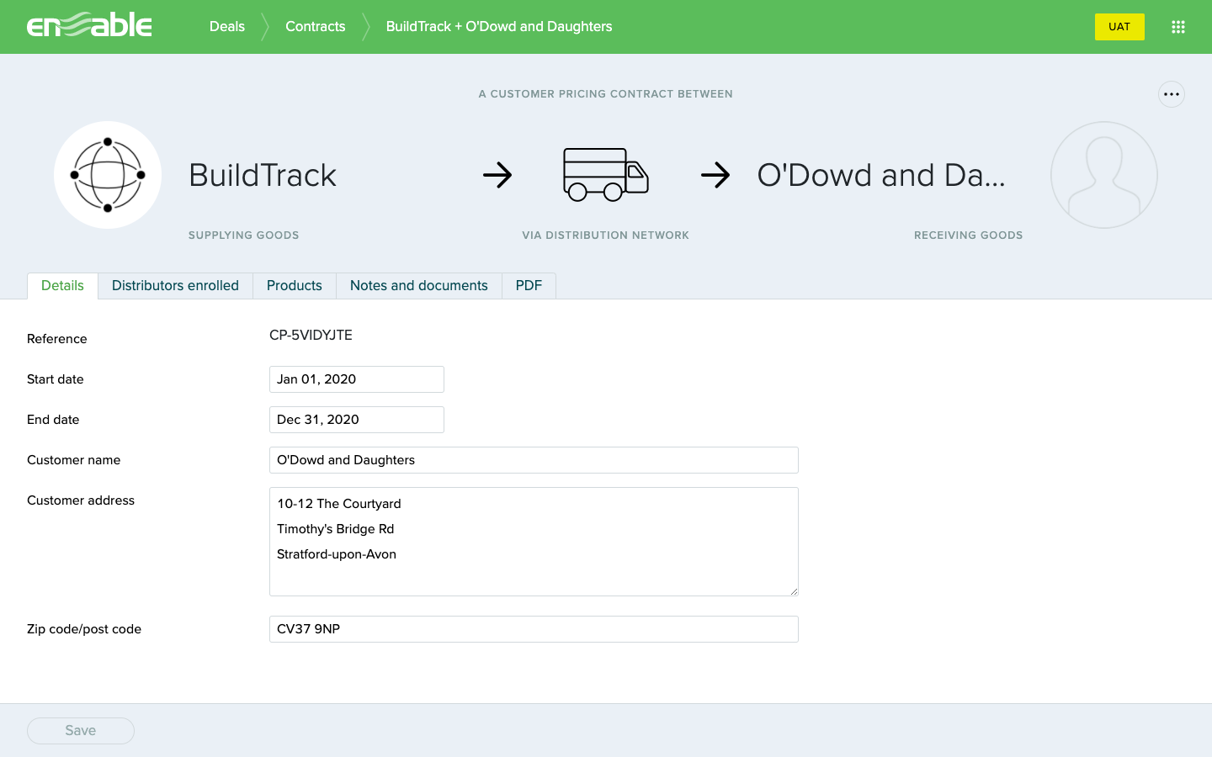1212x757 pixels.
Task: Open the Products tab
Action: click(x=295, y=286)
